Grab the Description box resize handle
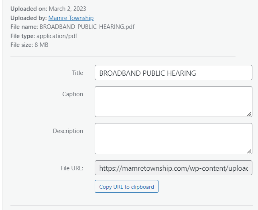Viewport: 258px width, 210px height. tap(249, 151)
